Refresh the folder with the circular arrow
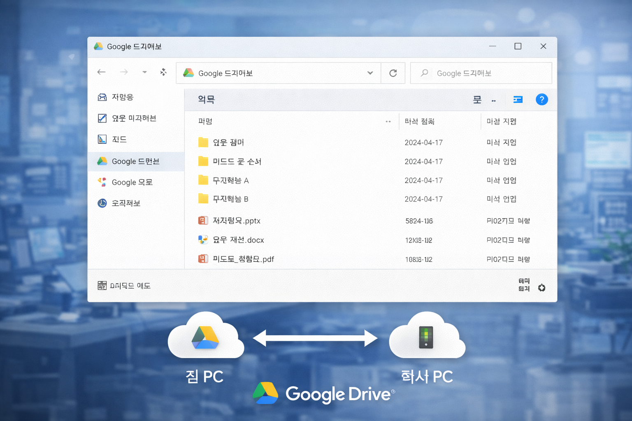Image resolution: width=632 pixels, height=421 pixels. (x=393, y=73)
